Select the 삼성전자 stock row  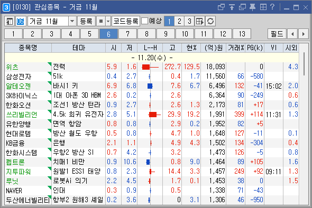152,77
